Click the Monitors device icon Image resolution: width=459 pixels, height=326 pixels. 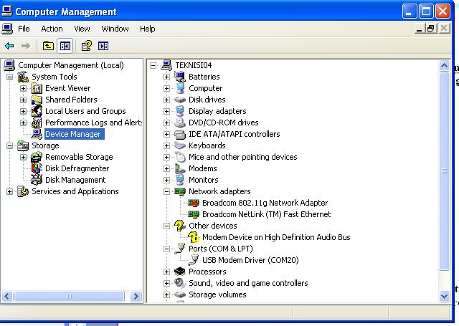tap(180, 180)
